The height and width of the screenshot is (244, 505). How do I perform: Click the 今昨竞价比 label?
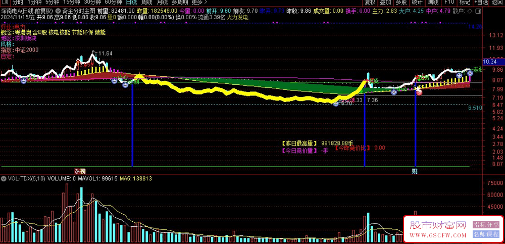click(351, 148)
